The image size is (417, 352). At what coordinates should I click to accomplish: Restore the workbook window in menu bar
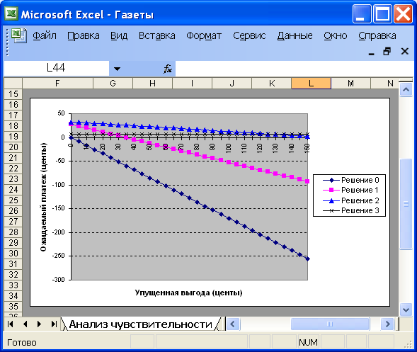pyautogui.click(x=387, y=51)
